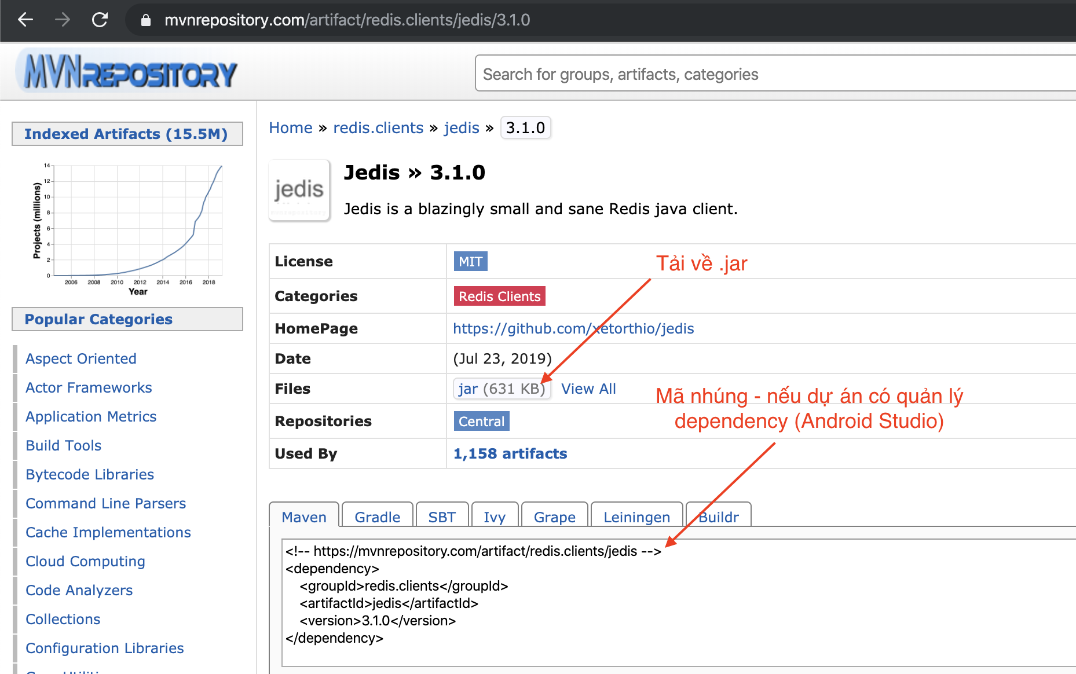Click the browser back arrow

(25, 20)
